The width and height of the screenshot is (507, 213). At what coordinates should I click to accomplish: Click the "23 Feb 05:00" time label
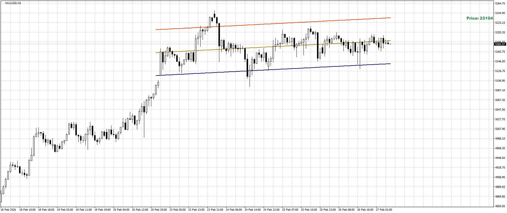pyautogui.click(x=177, y=210)
